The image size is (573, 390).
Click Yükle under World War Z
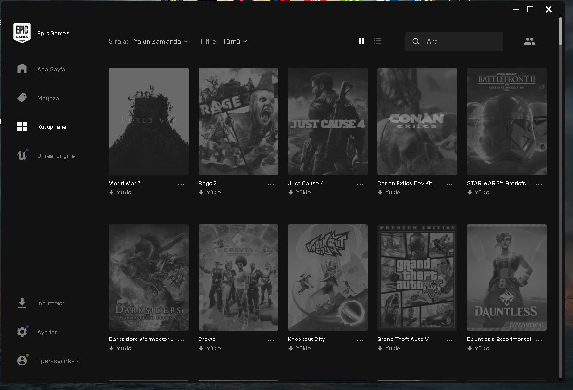pos(120,192)
